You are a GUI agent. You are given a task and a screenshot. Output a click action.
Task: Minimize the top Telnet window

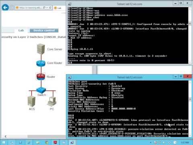(x=175, y=3)
